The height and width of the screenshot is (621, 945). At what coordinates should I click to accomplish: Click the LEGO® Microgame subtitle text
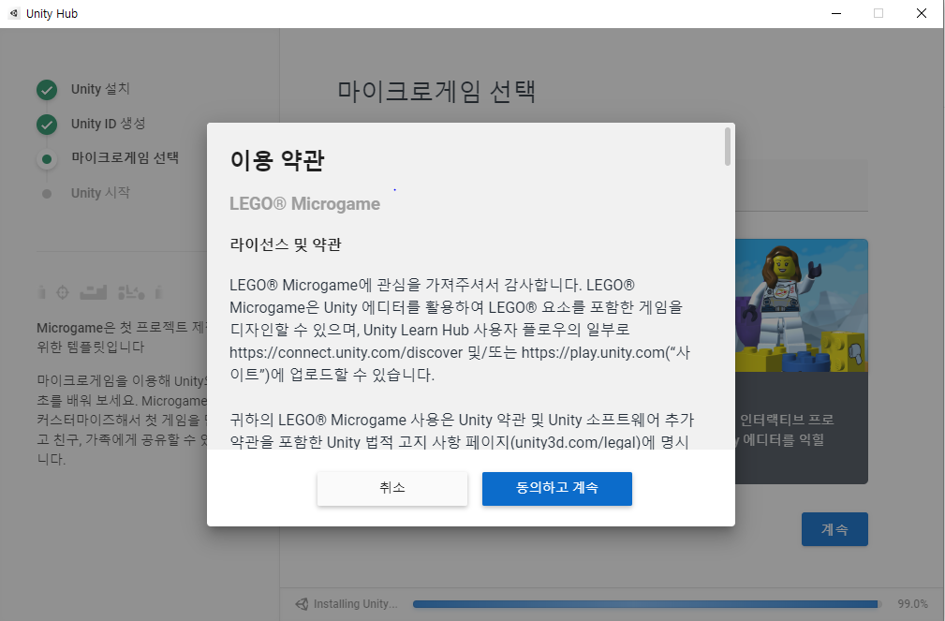tap(305, 204)
